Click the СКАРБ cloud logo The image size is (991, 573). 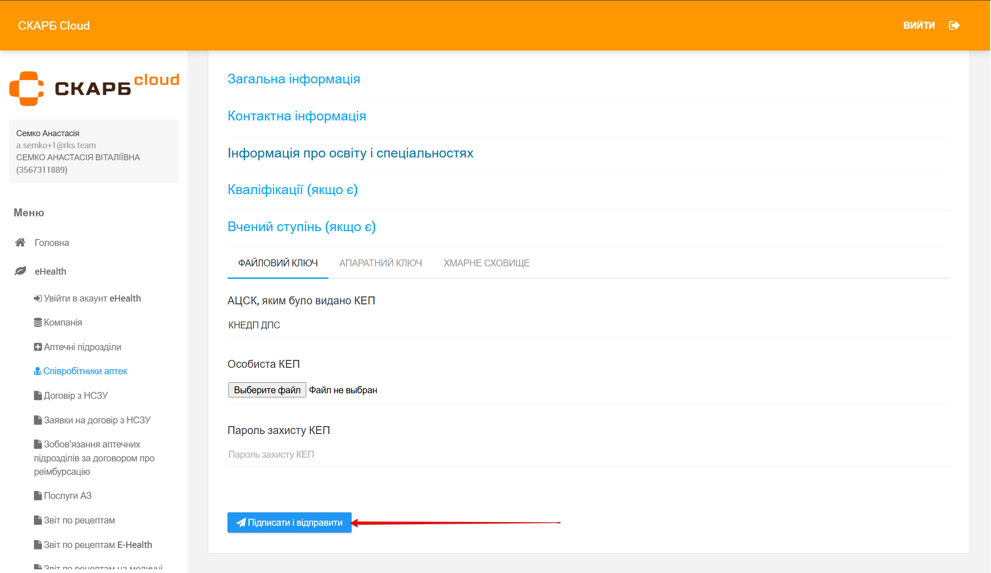point(94,88)
